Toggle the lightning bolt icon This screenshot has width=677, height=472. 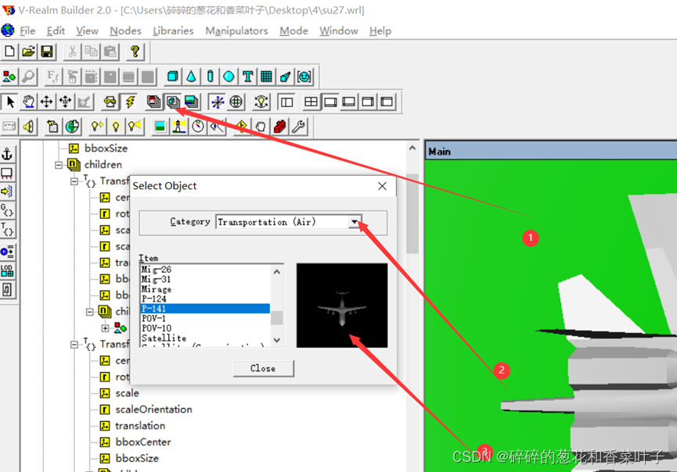point(129,102)
